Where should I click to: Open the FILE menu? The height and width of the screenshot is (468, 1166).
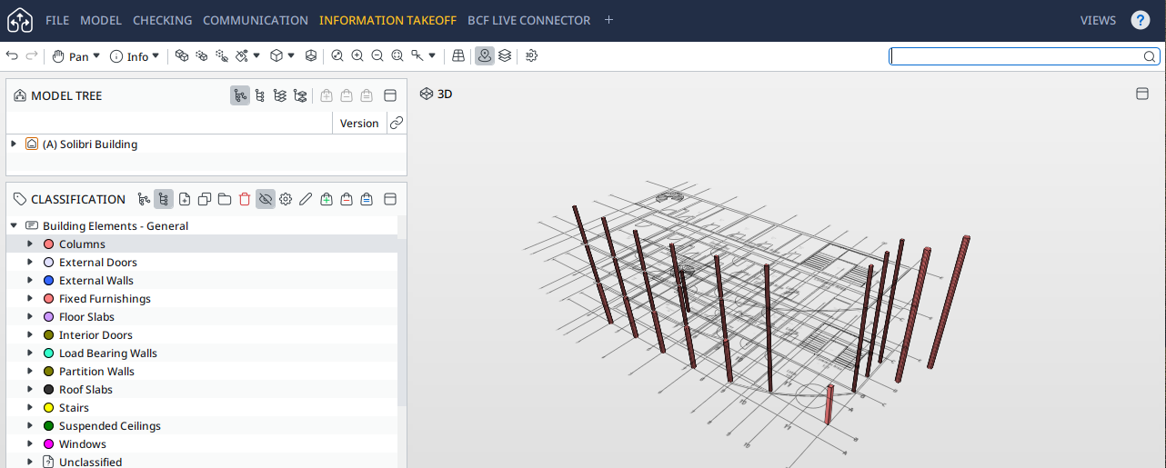57,20
